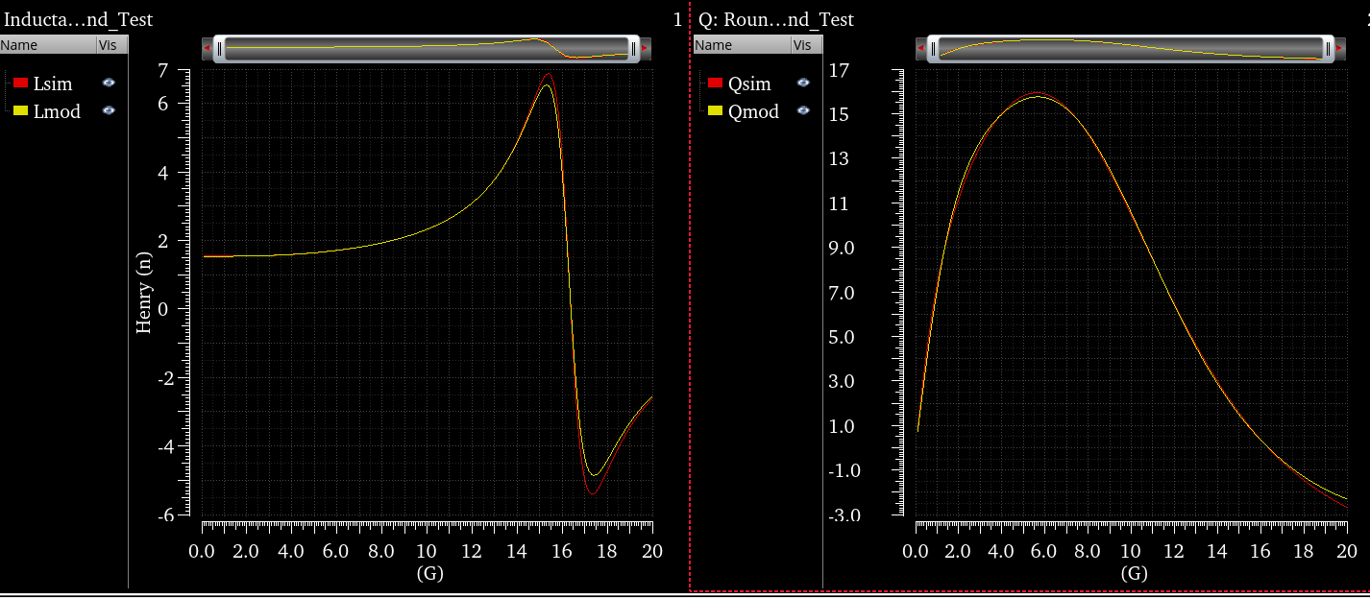This screenshot has height=598, width=1370.
Task: Click right handle of inductance plot range slider
Action: tap(633, 48)
